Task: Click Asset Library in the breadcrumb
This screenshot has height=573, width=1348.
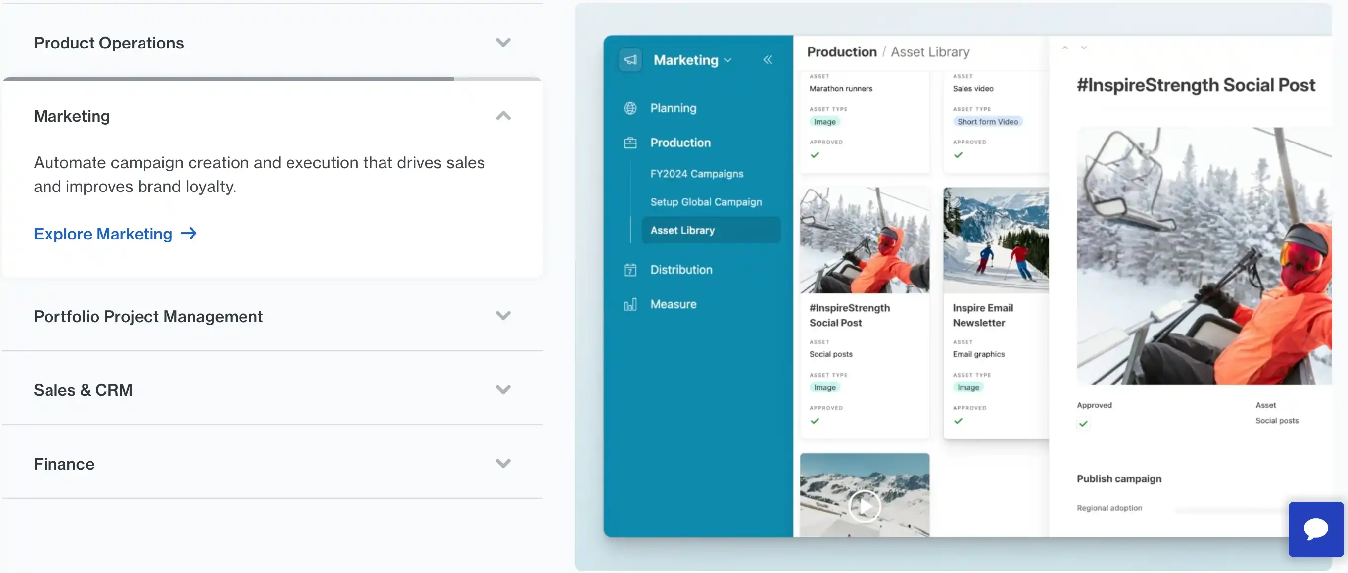Action: 930,52
